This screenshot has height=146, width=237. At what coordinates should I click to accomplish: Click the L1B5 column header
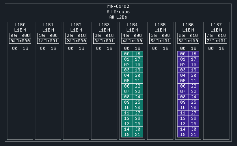click(x=160, y=25)
